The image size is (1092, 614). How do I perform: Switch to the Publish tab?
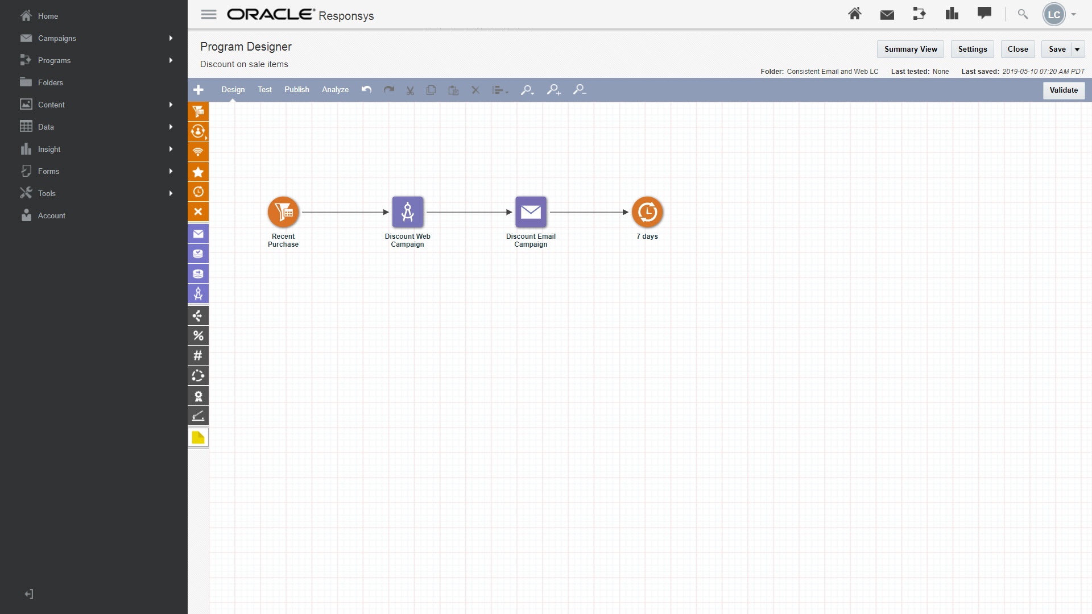tap(296, 90)
